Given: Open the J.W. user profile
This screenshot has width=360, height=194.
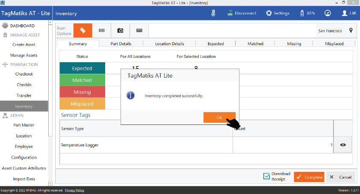Looking at the screenshot, I should pos(349,13).
